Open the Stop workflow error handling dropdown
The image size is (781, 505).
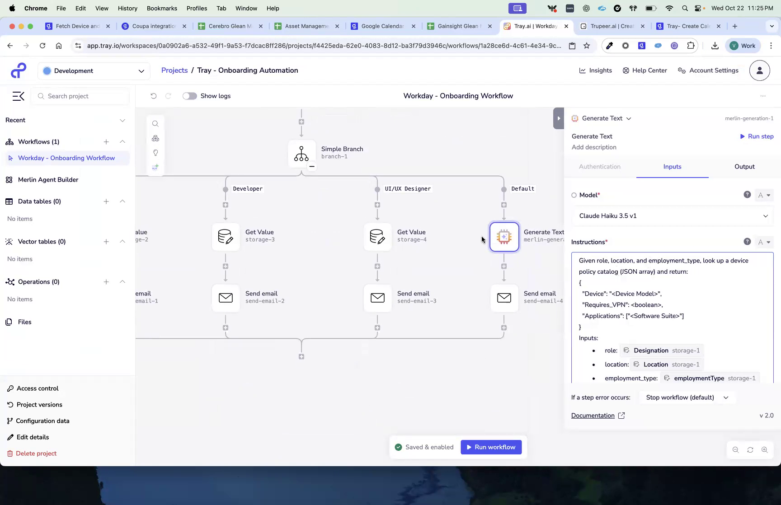[x=687, y=397]
